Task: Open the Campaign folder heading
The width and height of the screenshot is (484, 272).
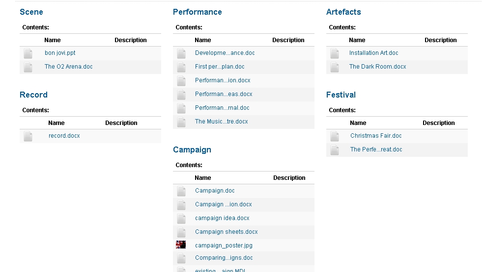Action: 192,149
